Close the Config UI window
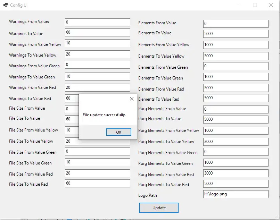 (x=271, y=5)
